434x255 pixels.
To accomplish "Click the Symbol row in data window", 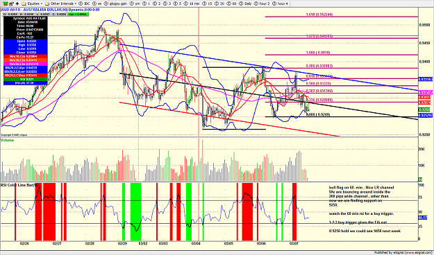I will (x=25, y=18).
